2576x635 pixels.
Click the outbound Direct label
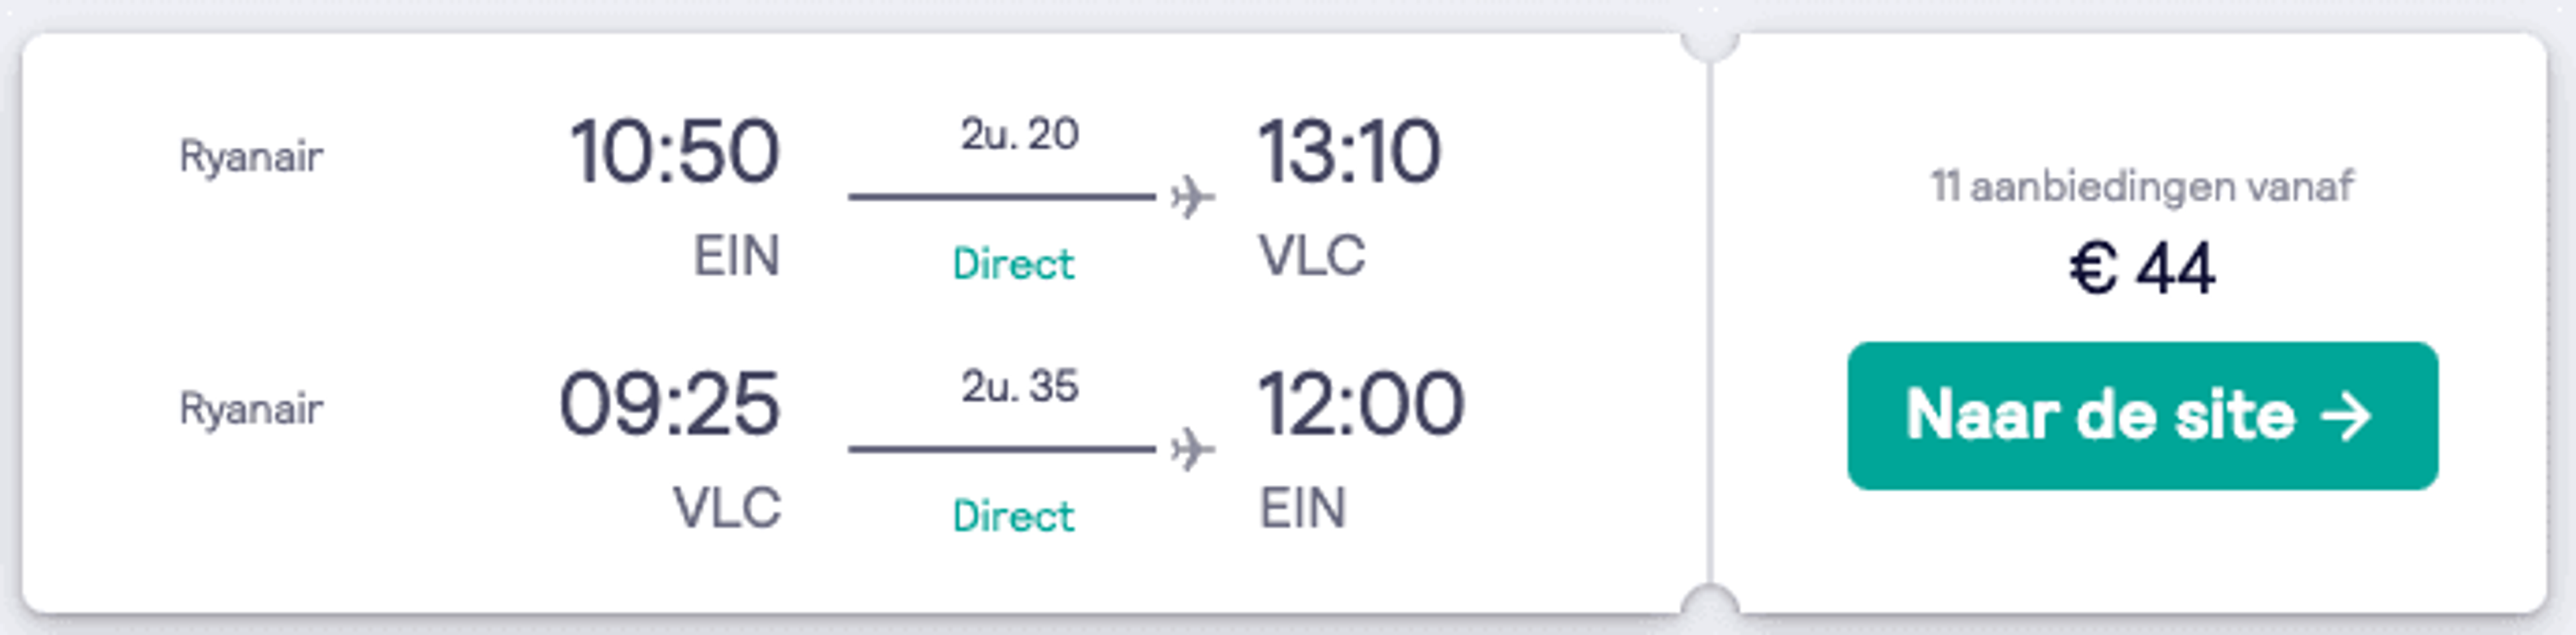point(1013,265)
